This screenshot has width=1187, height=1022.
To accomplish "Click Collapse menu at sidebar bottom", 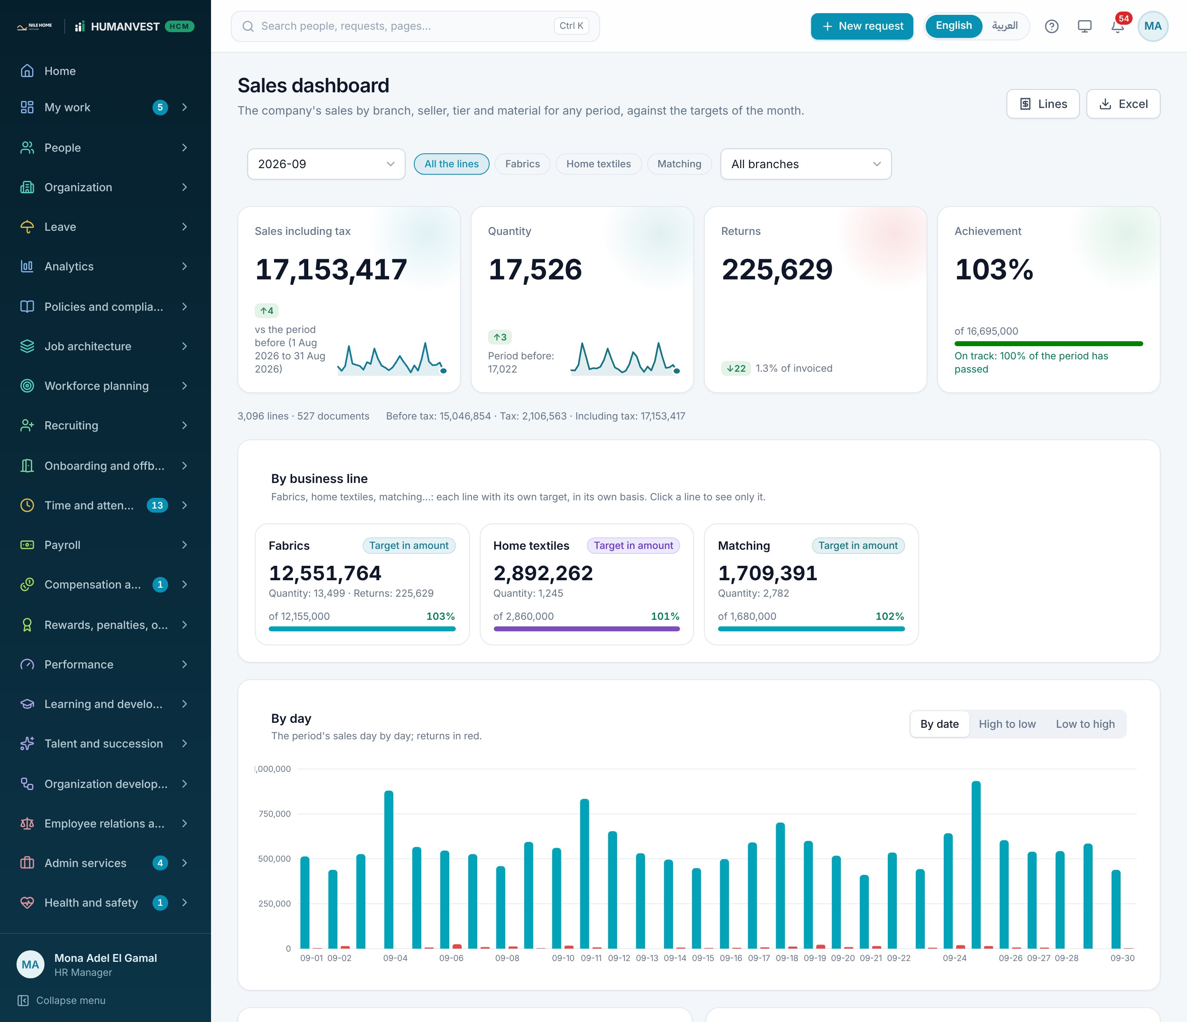I will 62,1000.
